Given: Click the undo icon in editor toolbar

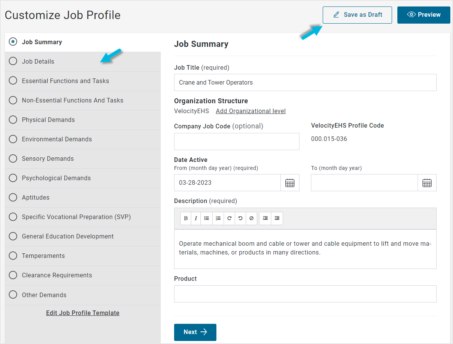Looking at the screenshot, I should point(240,218).
